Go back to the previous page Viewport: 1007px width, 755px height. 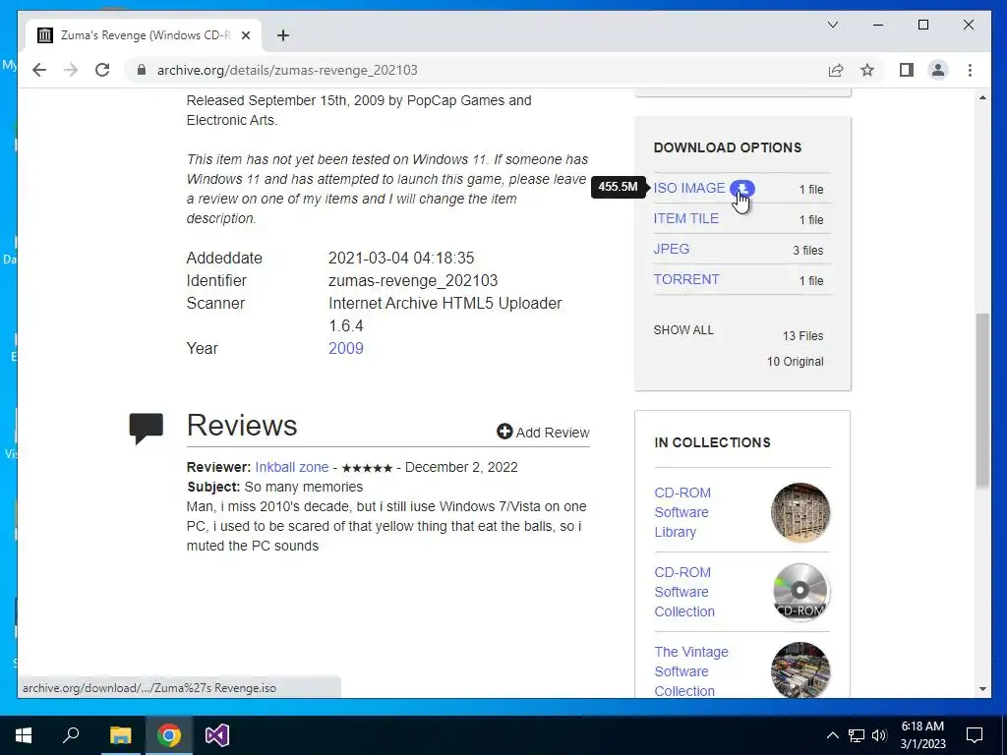point(39,70)
